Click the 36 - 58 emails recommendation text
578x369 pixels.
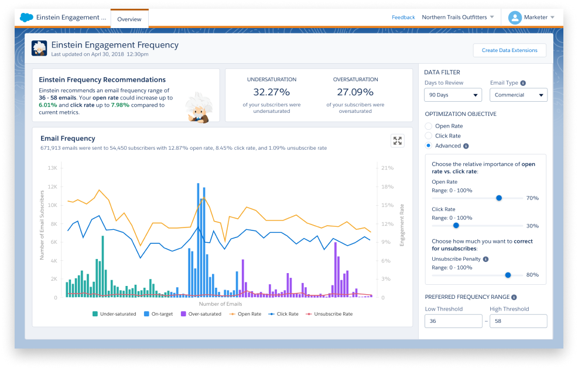click(57, 98)
